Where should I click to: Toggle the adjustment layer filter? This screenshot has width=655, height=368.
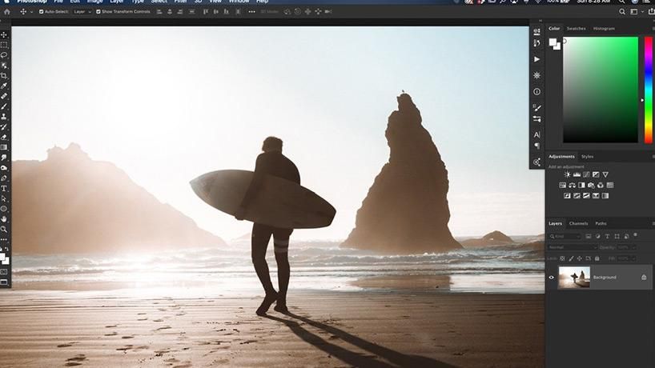click(x=598, y=236)
